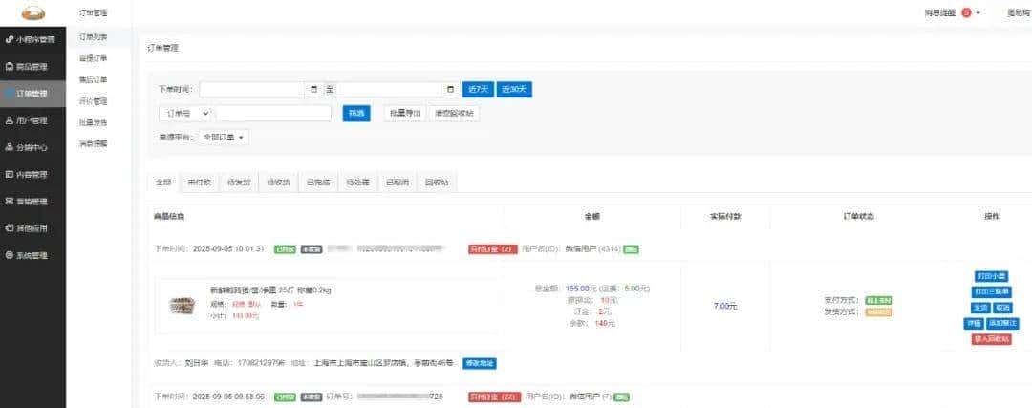The width and height of the screenshot is (1032, 408).
Task: Click the product thumbnail image in first order
Action: (x=183, y=306)
